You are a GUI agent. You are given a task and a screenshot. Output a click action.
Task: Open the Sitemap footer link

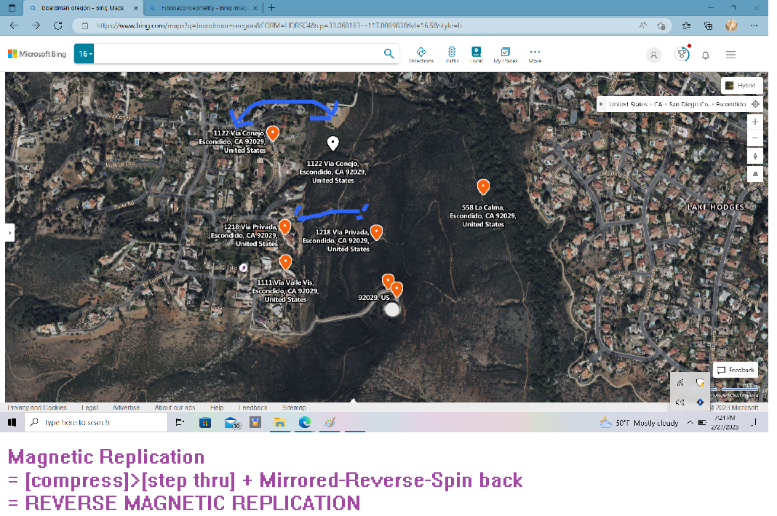[294, 408]
